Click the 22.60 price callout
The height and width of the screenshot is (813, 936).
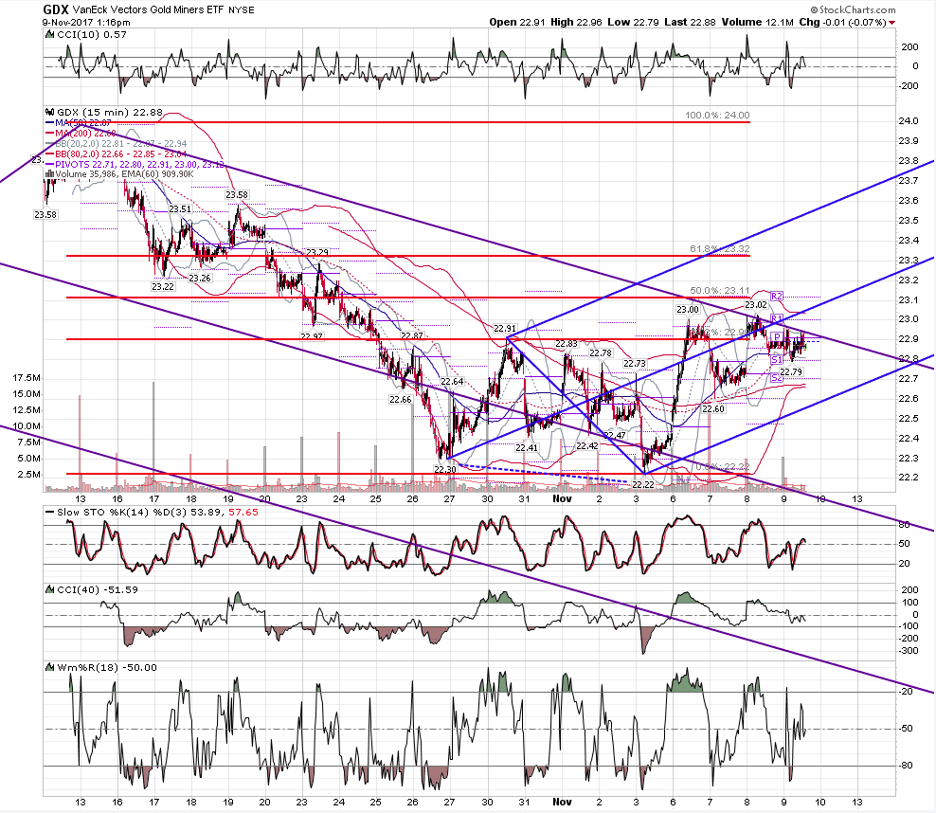[x=713, y=409]
